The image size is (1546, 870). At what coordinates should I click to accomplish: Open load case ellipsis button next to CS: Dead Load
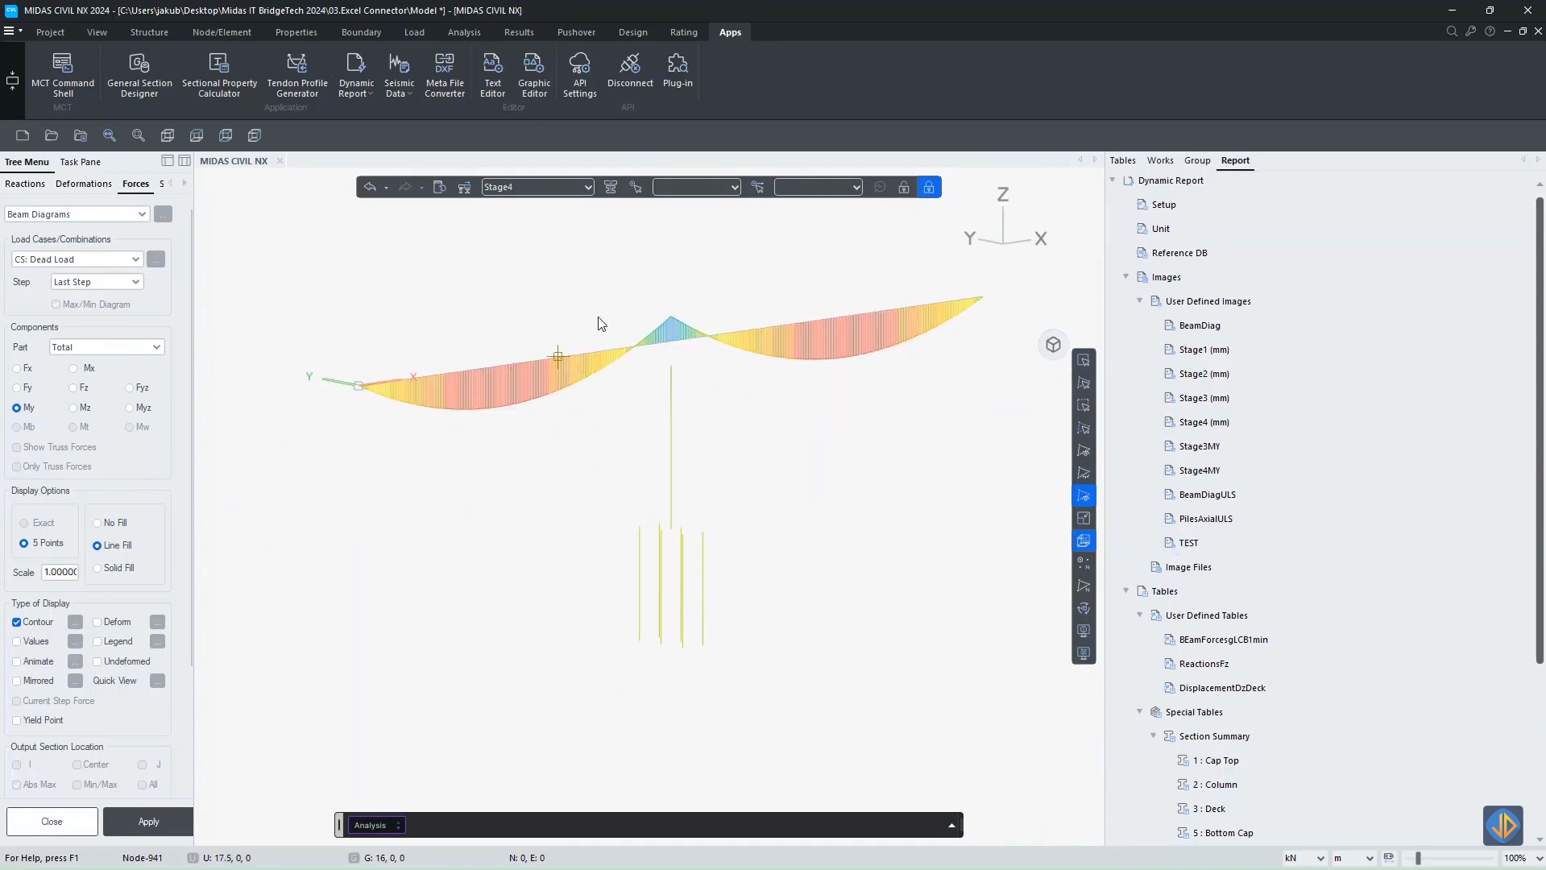(x=155, y=259)
